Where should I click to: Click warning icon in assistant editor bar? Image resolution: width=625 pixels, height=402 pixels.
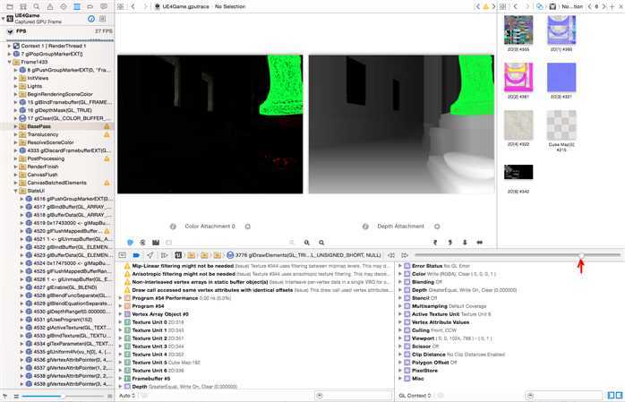click(x=485, y=6)
